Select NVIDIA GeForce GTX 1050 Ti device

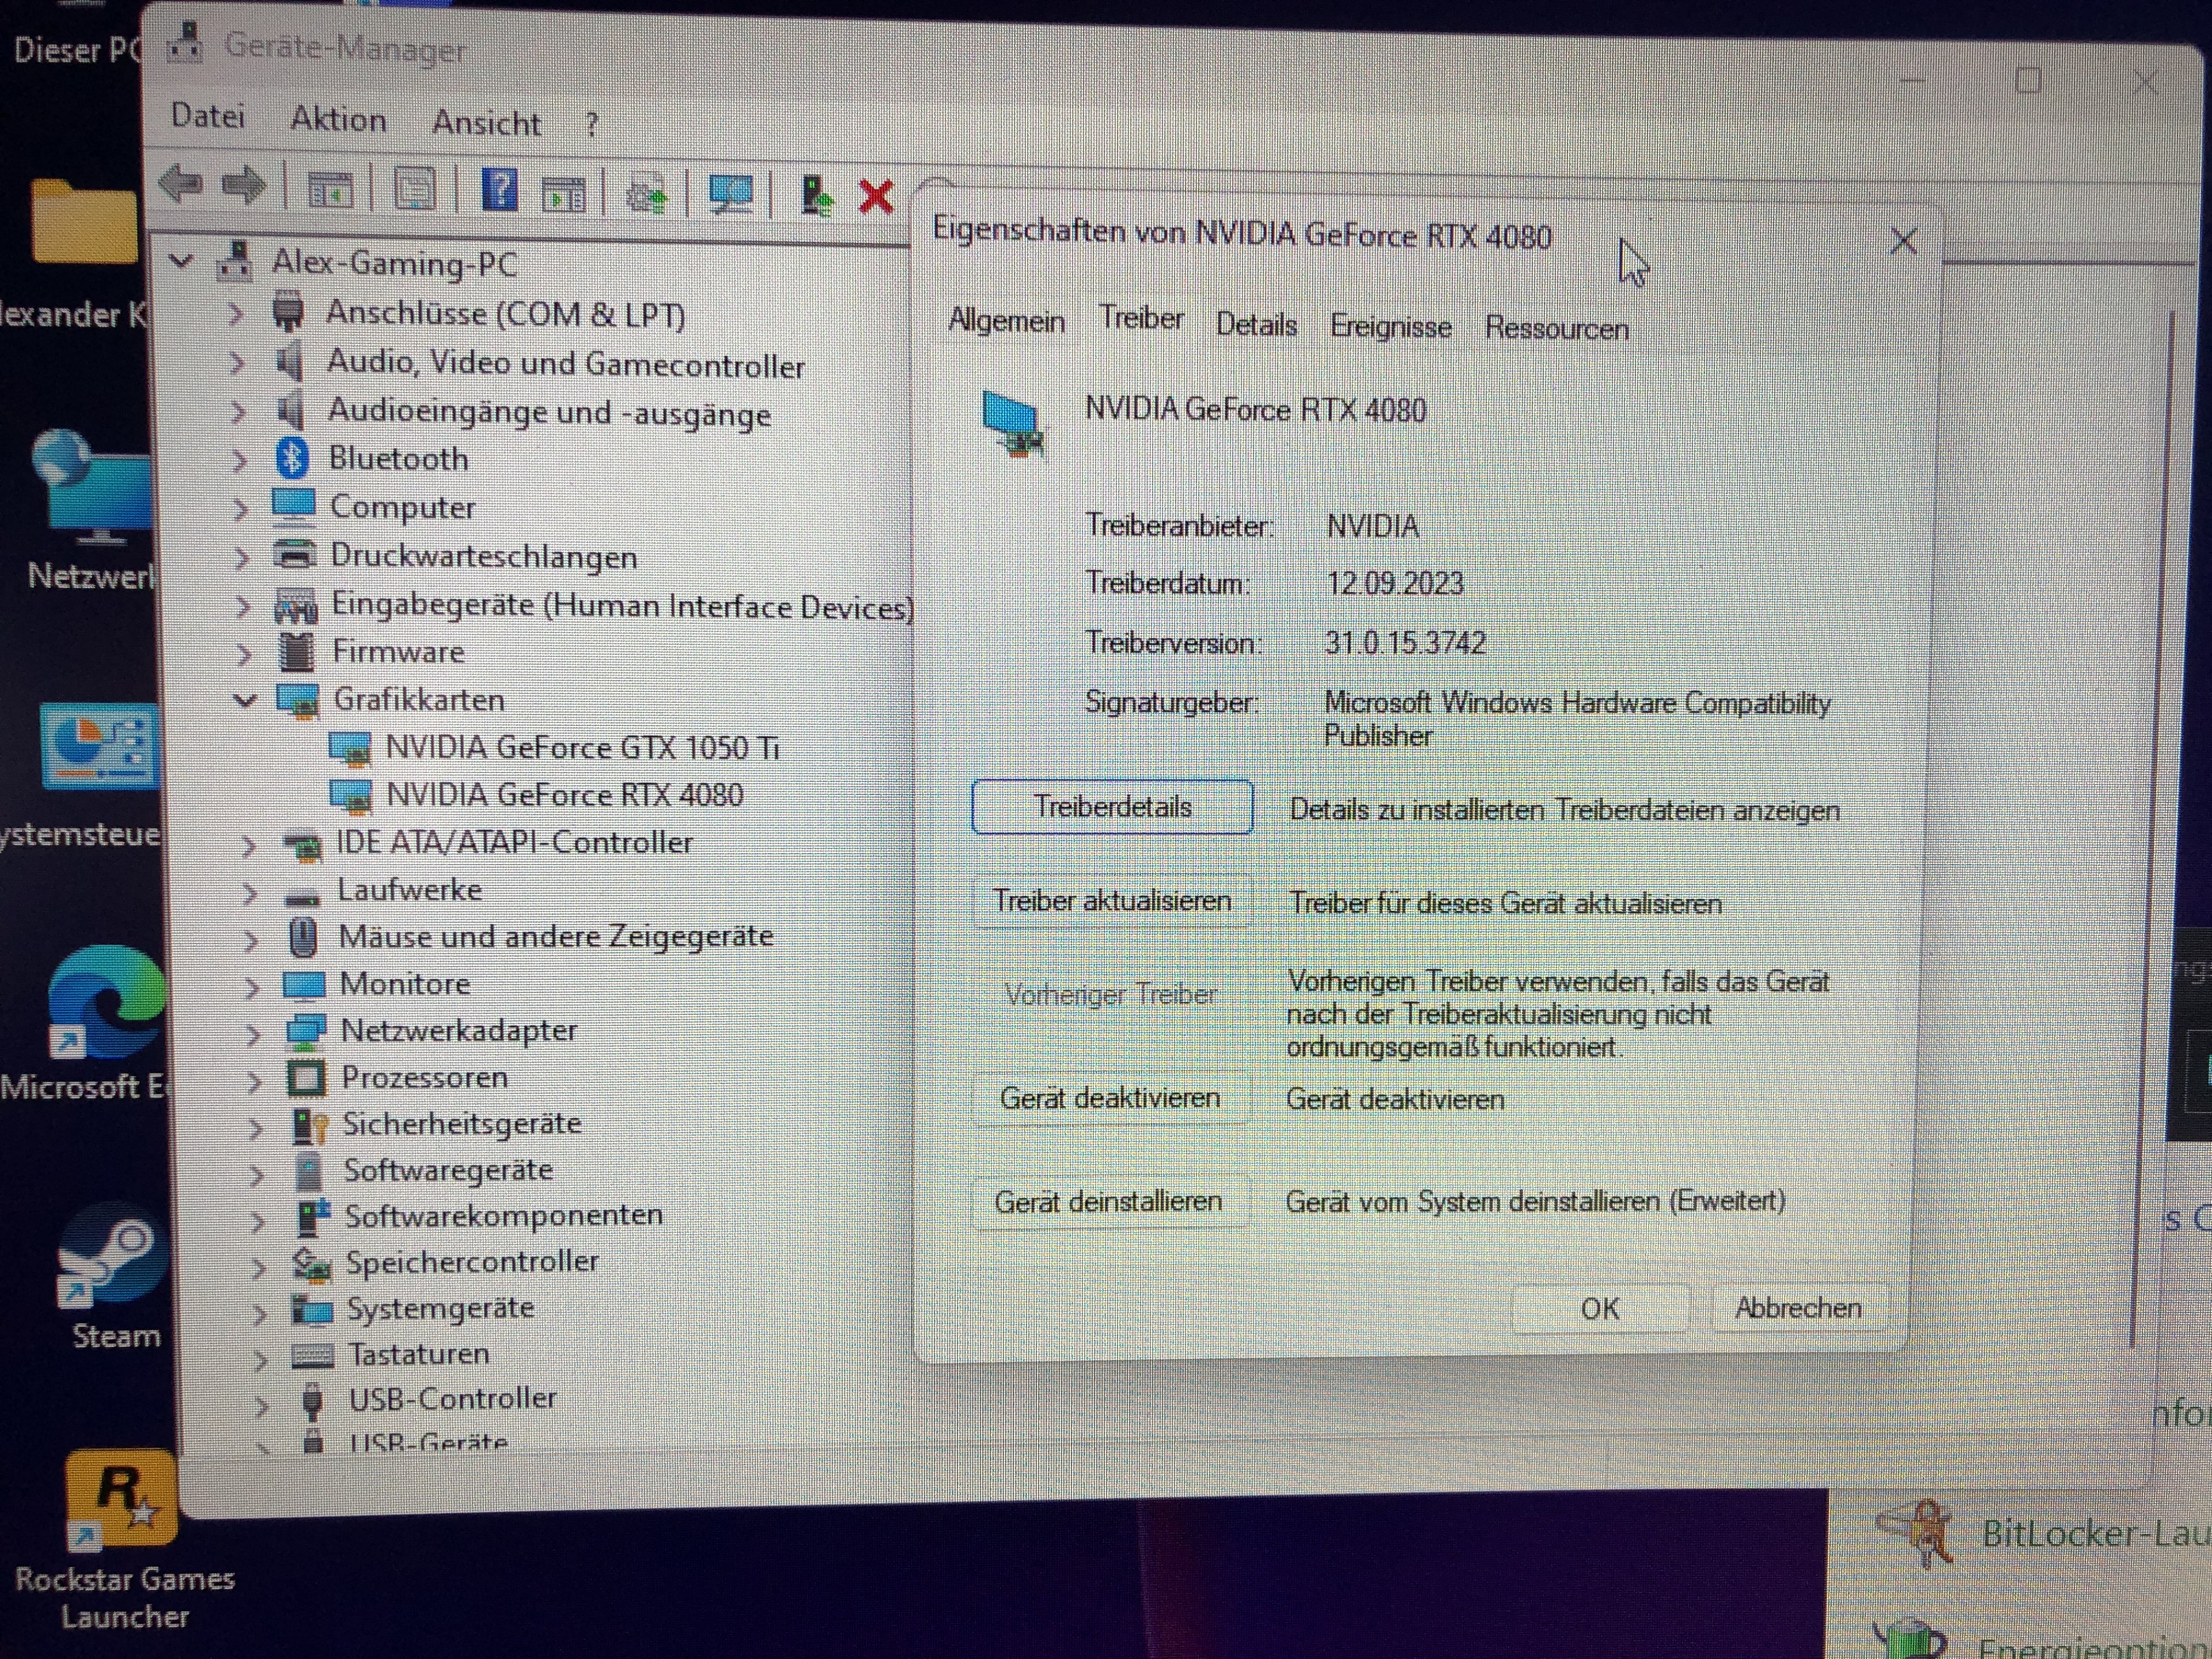coord(581,748)
